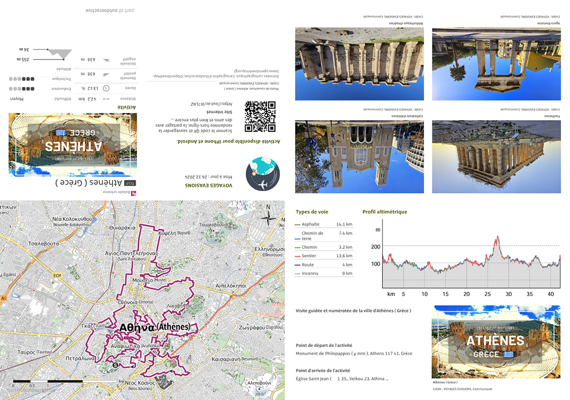
Task: Click the 'Inconnu' legend label
Action: 309,273
